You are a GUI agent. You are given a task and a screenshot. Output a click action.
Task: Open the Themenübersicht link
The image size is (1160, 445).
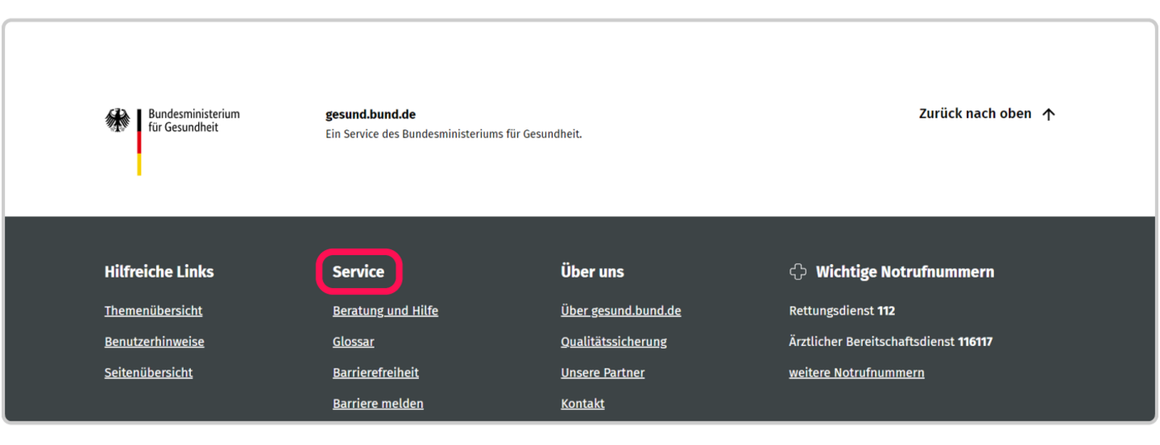[153, 311]
